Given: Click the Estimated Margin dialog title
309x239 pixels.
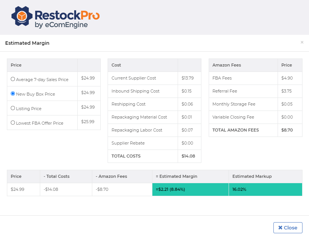Looking at the screenshot, I should click(27, 43).
